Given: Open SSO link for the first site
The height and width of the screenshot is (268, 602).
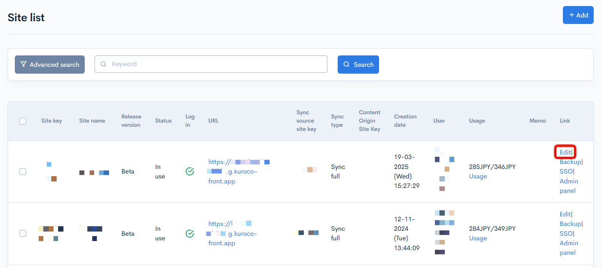Looking at the screenshot, I should [x=566, y=172].
